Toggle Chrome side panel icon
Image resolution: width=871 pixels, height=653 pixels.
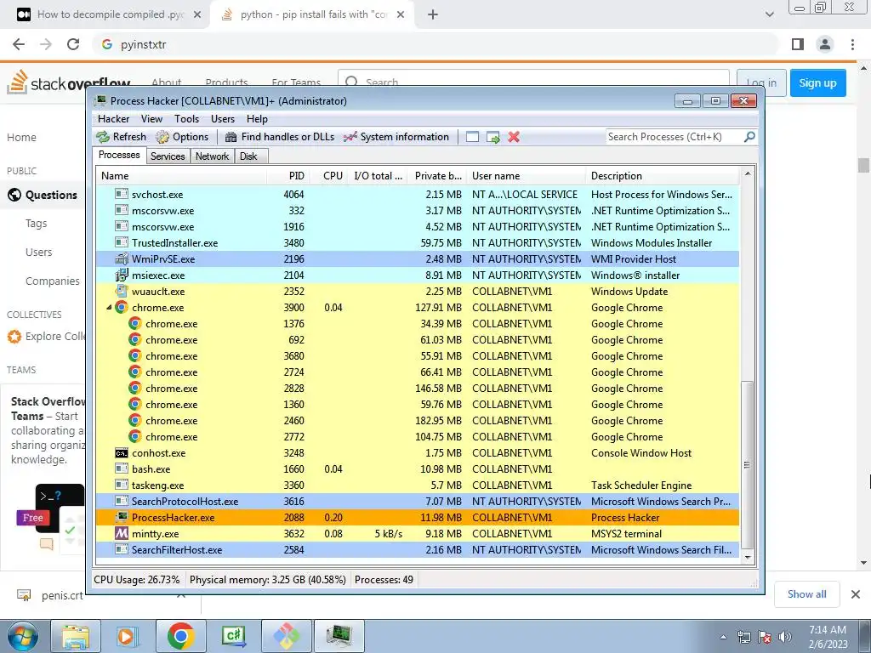[798, 44]
